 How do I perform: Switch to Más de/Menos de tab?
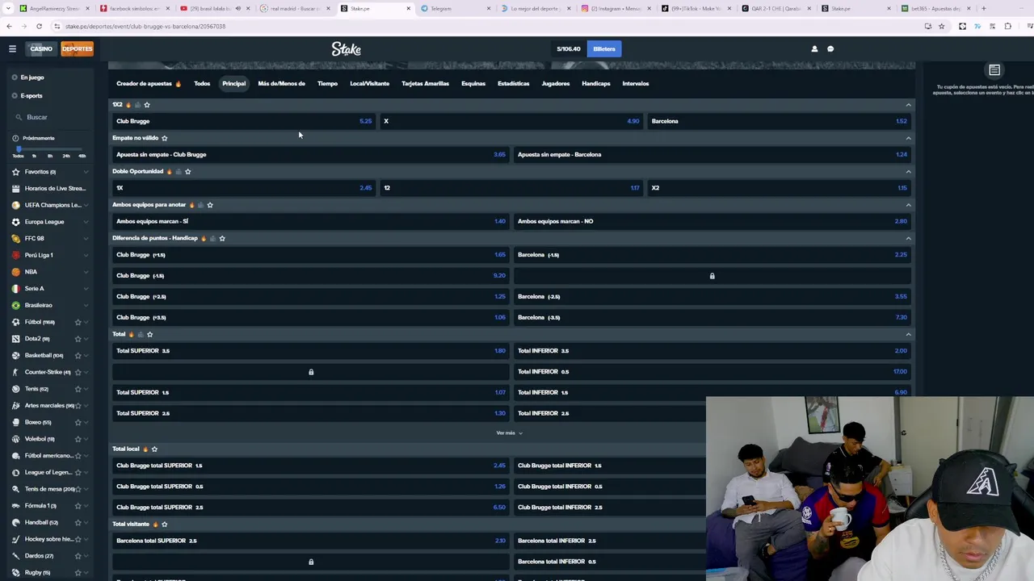pos(281,83)
